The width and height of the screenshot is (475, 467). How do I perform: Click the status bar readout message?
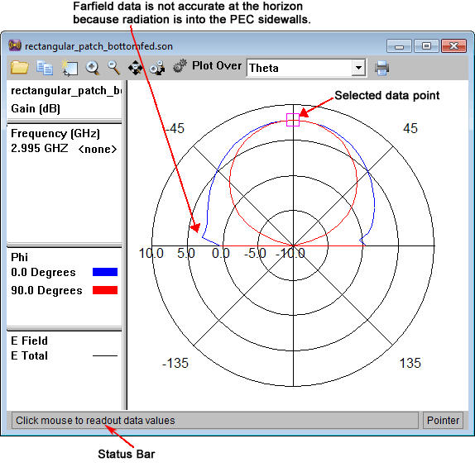click(95, 420)
